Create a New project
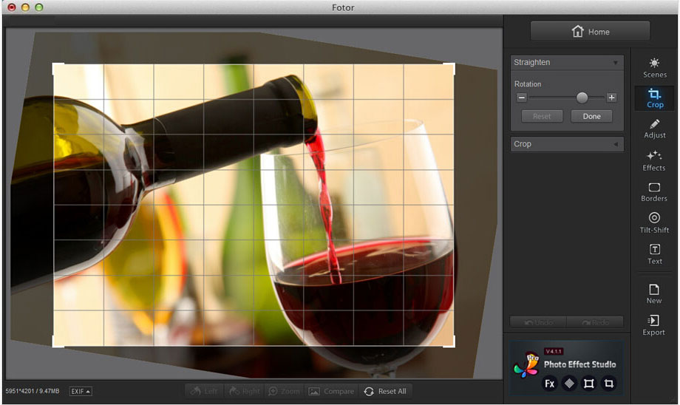The image size is (680, 405). point(654,294)
